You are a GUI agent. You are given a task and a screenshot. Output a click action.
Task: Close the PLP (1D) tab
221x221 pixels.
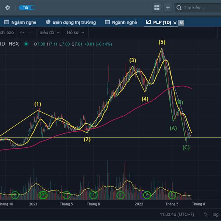(175, 23)
